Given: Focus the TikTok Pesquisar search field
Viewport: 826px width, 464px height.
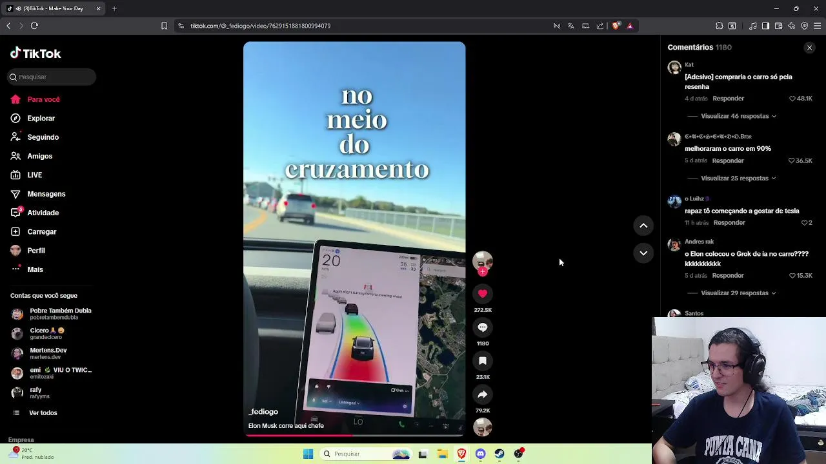Looking at the screenshot, I should pyautogui.click(x=52, y=77).
